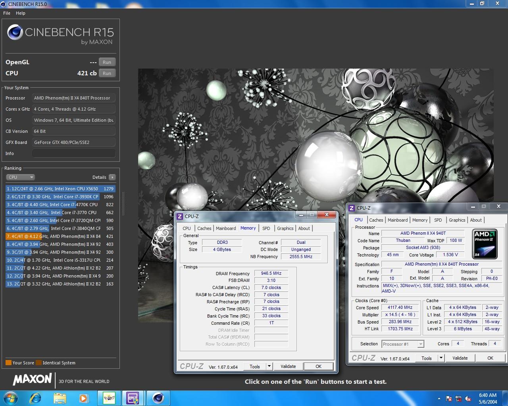The image size is (508, 406).
Task: Click OK in right CPU-Z window
Action: (x=490, y=358)
